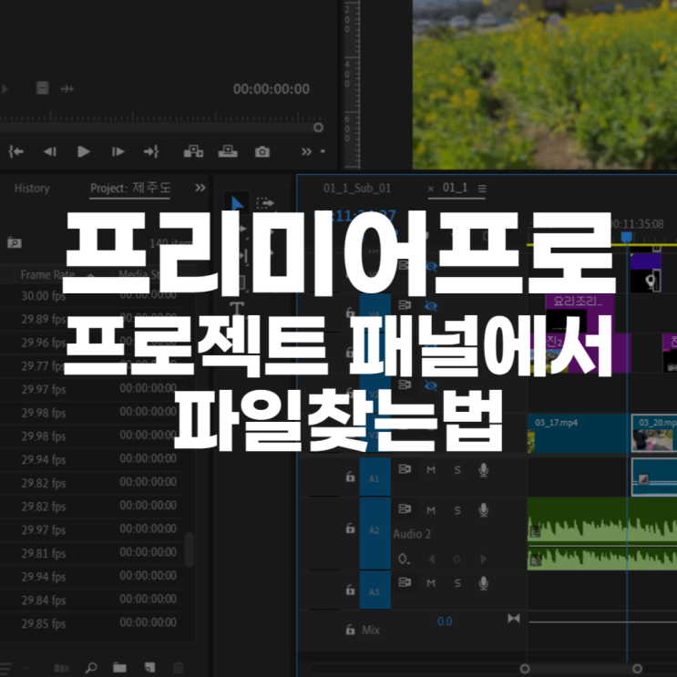677x677 pixels.
Task: Add keyframe diamond on A2 track
Action: pyautogui.click(x=456, y=559)
